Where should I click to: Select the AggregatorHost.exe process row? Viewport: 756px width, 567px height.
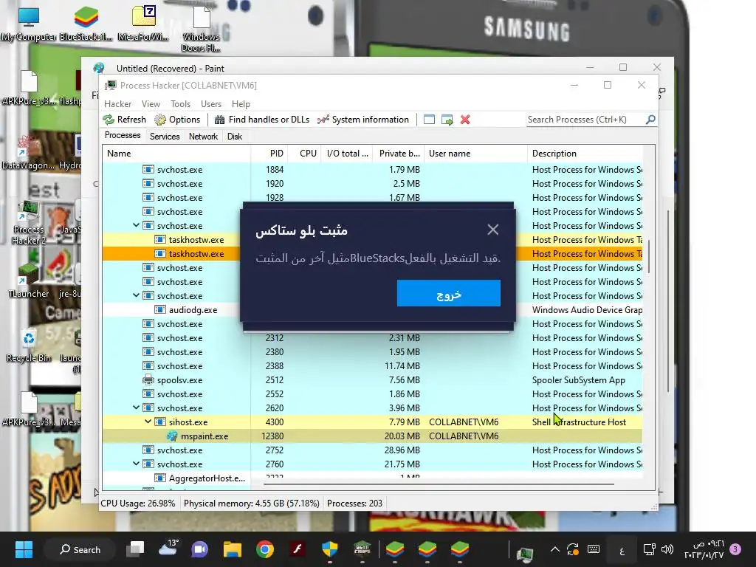372,478
